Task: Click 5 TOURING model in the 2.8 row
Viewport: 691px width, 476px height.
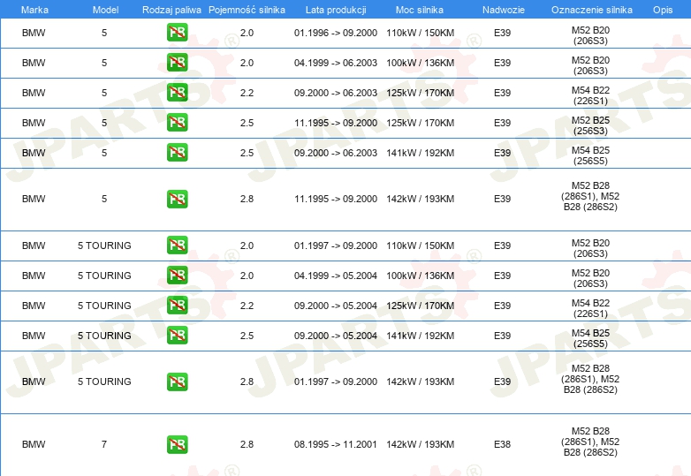Action: [104, 382]
